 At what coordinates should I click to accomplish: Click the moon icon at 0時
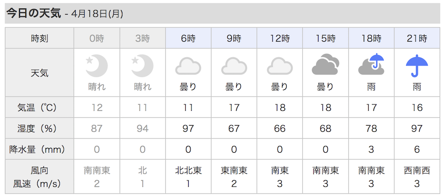click(97, 66)
